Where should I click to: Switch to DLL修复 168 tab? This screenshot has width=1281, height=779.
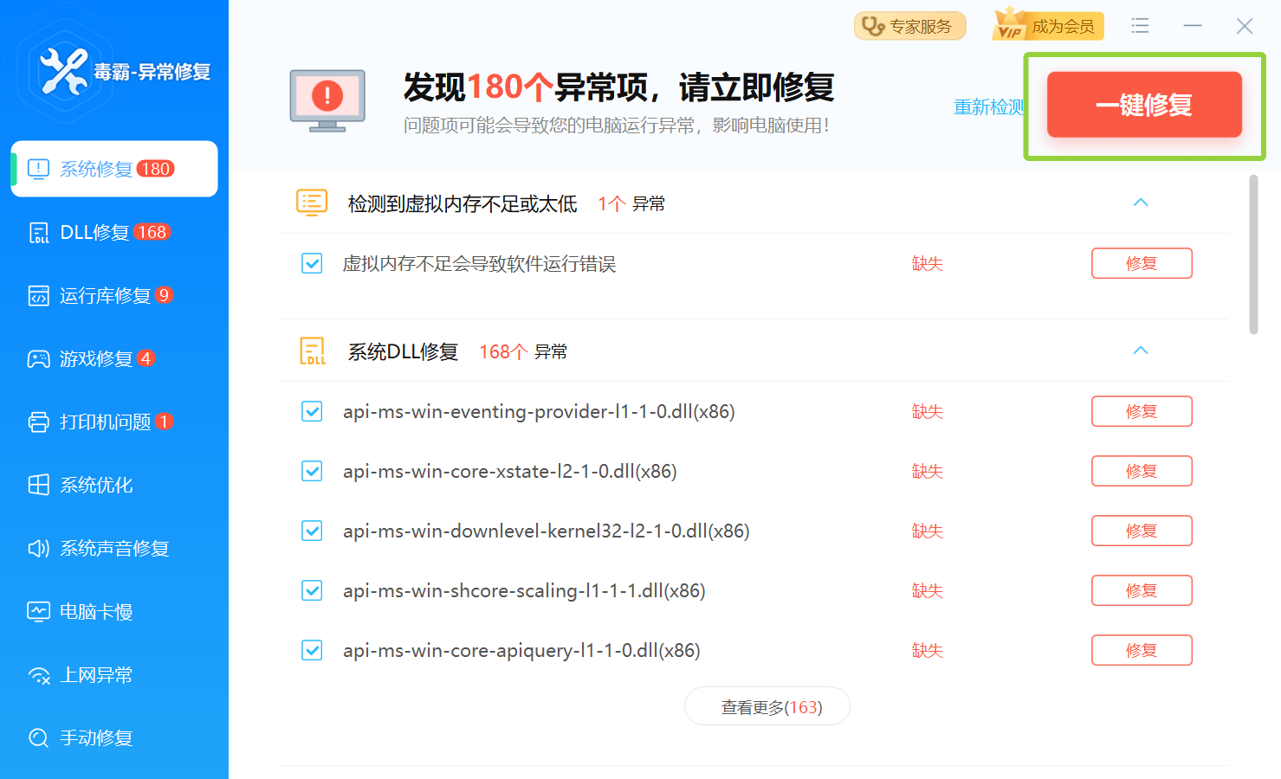tap(114, 233)
